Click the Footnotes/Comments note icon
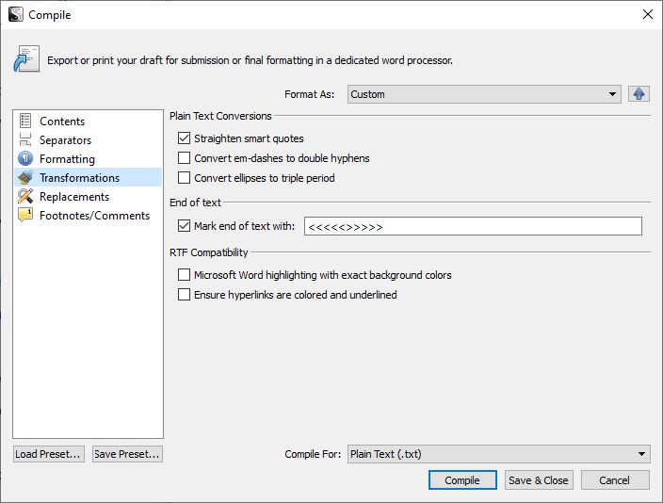This screenshot has width=663, height=503. 25,215
